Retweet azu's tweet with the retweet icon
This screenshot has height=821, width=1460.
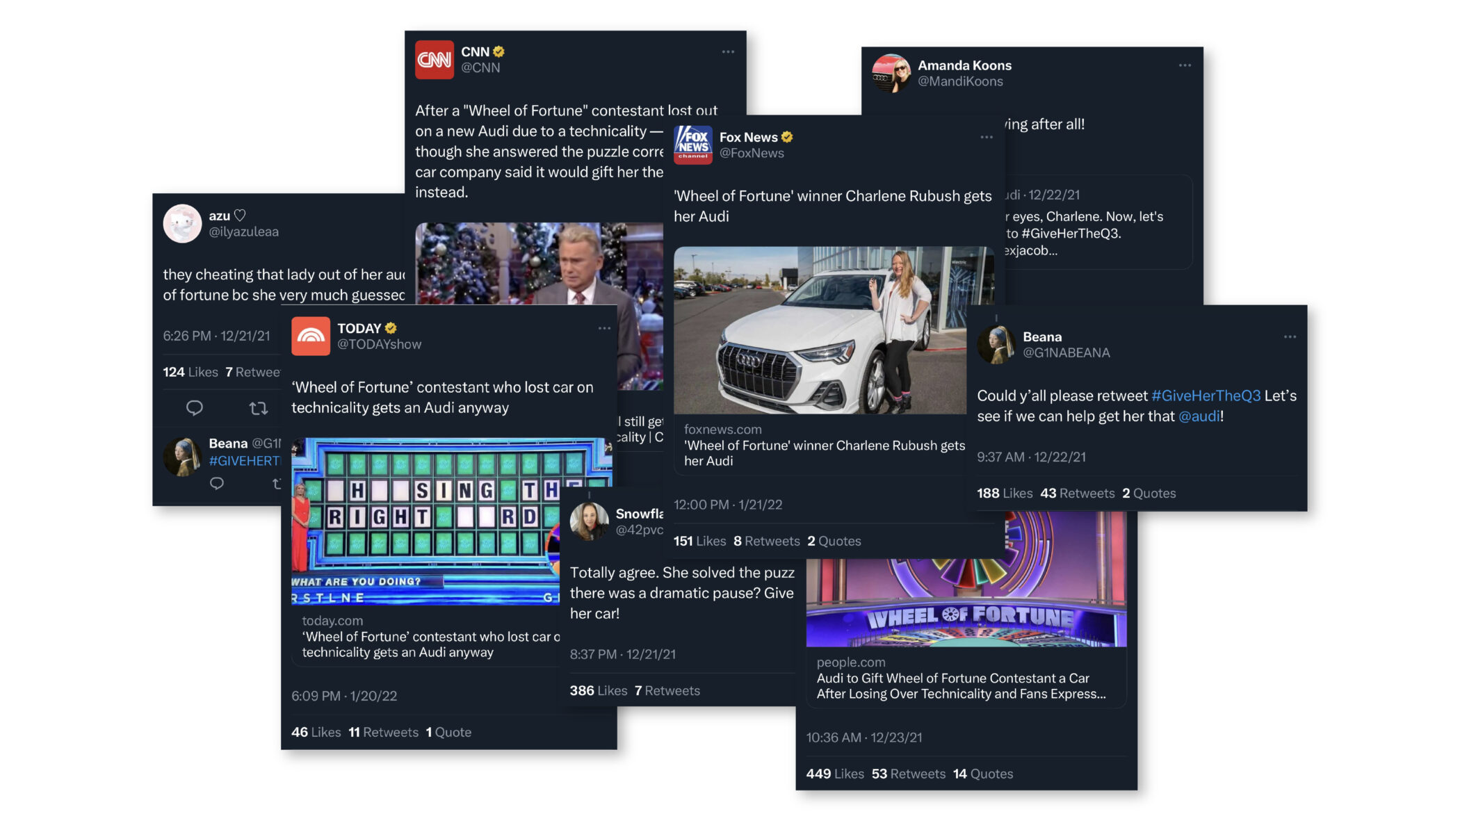pos(259,408)
